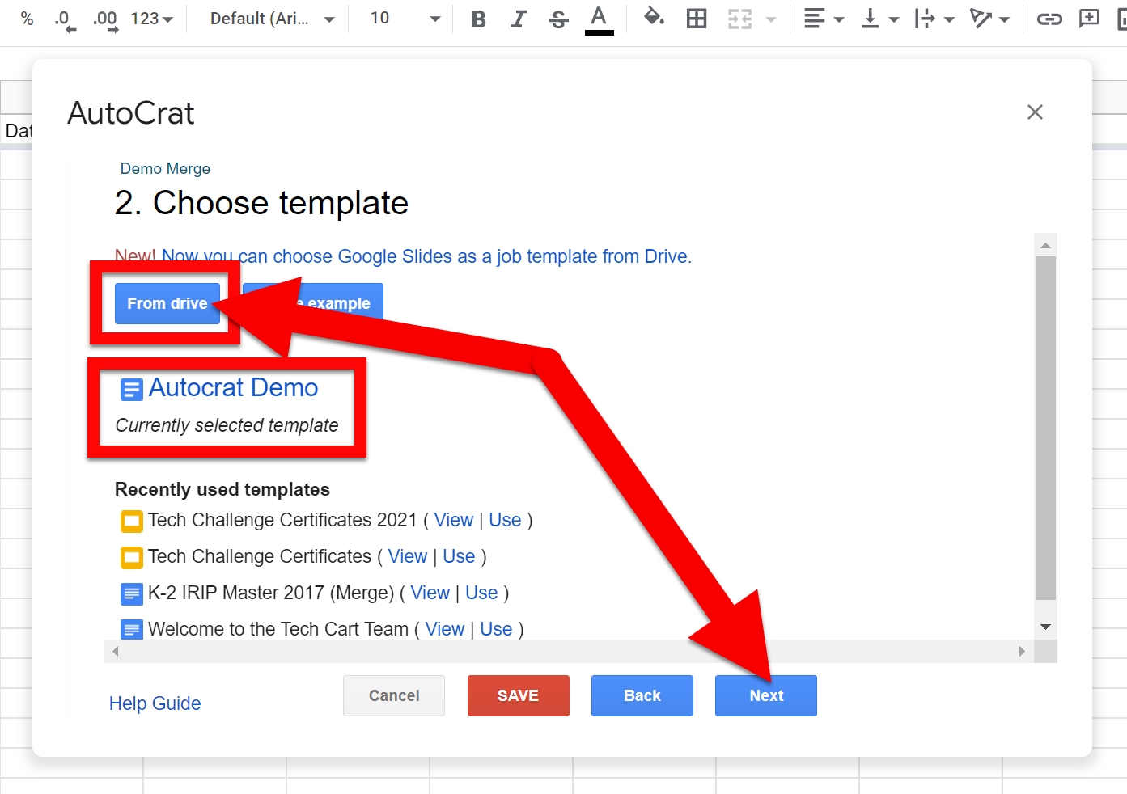Open the Autocrat Demo template link
This screenshot has width=1127, height=794.
click(x=233, y=388)
